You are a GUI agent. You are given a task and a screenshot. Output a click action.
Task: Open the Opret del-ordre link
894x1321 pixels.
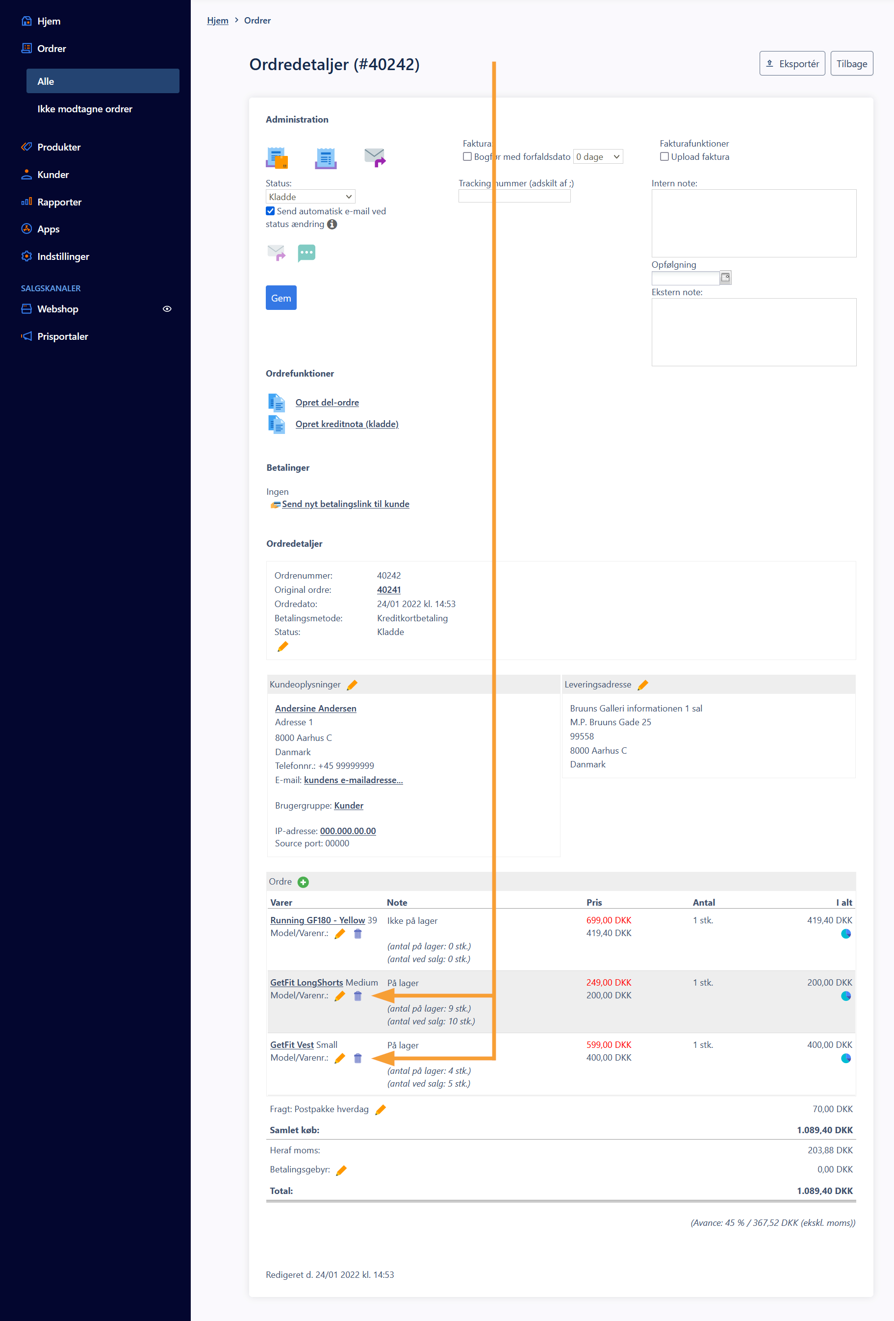[x=327, y=403]
